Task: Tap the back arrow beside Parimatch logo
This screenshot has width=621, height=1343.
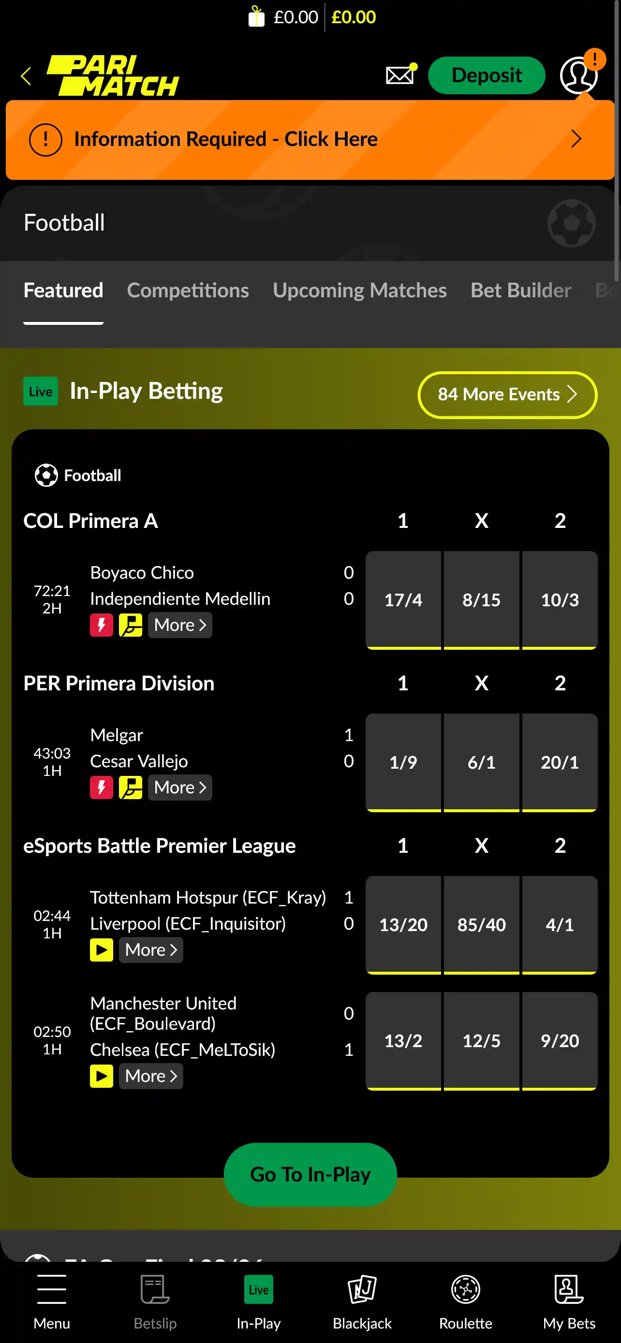Action: click(x=26, y=76)
